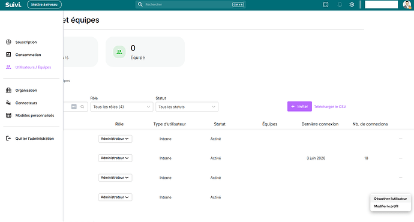Screen dimensions: 414x222
Task: Click the Nb. de connexions column header
Action: pos(370,124)
